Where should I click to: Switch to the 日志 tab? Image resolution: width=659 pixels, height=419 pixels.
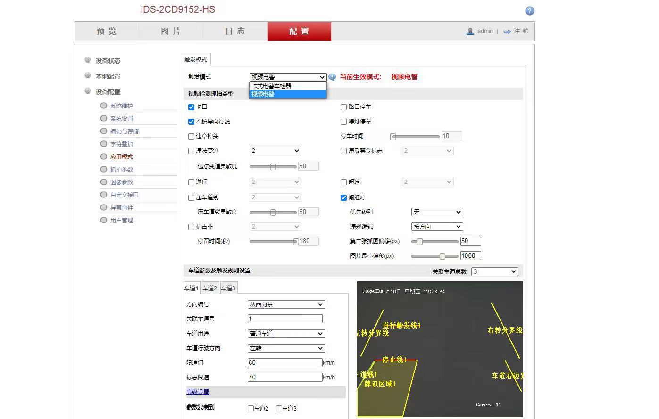pyautogui.click(x=235, y=32)
